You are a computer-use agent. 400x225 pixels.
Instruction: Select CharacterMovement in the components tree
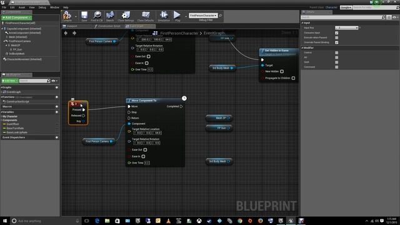point(24,59)
